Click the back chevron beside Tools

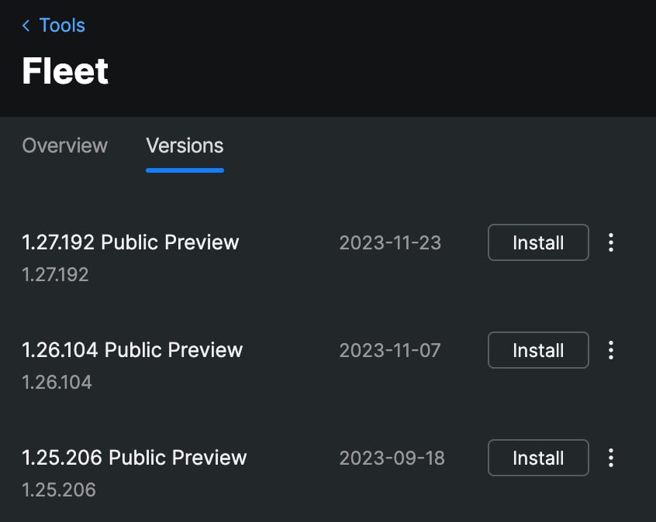point(26,26)
